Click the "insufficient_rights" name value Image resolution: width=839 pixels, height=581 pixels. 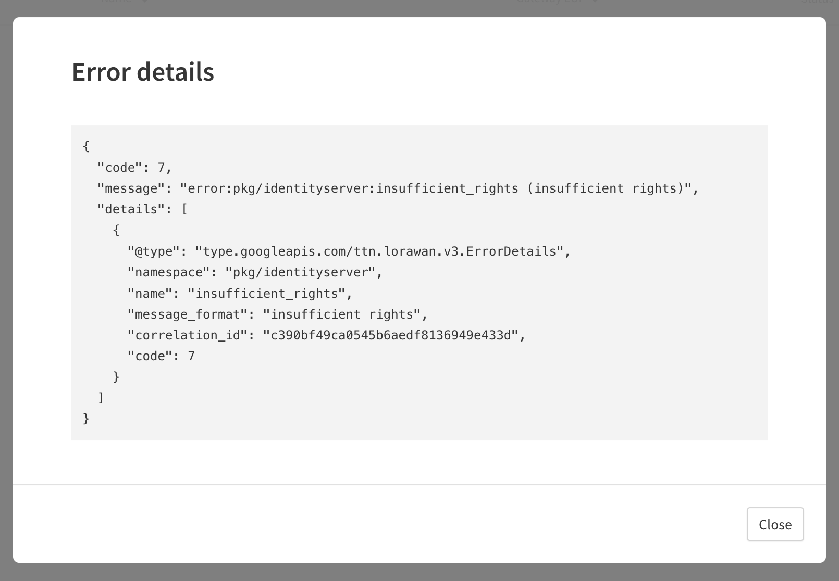pos(270,294)
